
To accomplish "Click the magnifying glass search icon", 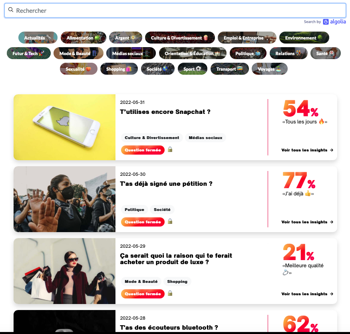I will coord(11,10).
